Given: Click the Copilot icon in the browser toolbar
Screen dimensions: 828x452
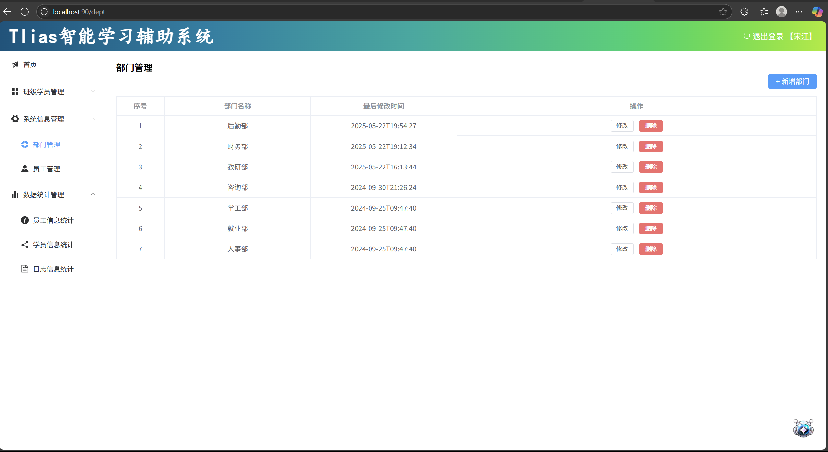Looking at the screenshot, I should click(817, 12).
